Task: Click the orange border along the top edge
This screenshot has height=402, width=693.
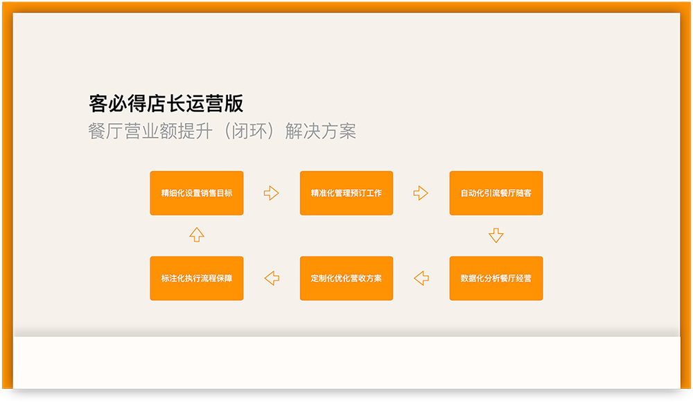Action: [346, 6]
